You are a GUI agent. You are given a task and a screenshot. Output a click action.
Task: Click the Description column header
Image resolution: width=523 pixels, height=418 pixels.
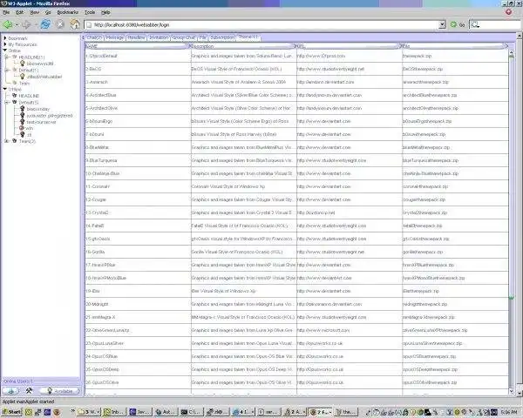tap(243, 46)
